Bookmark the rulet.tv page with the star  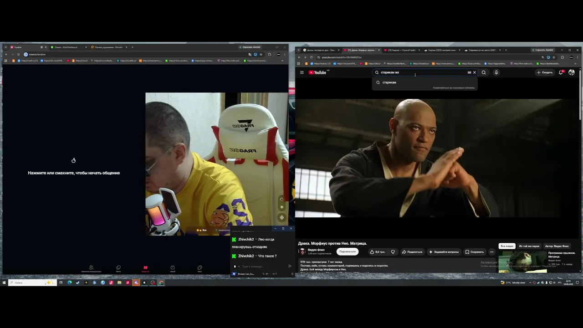click(x=261, y=54)
